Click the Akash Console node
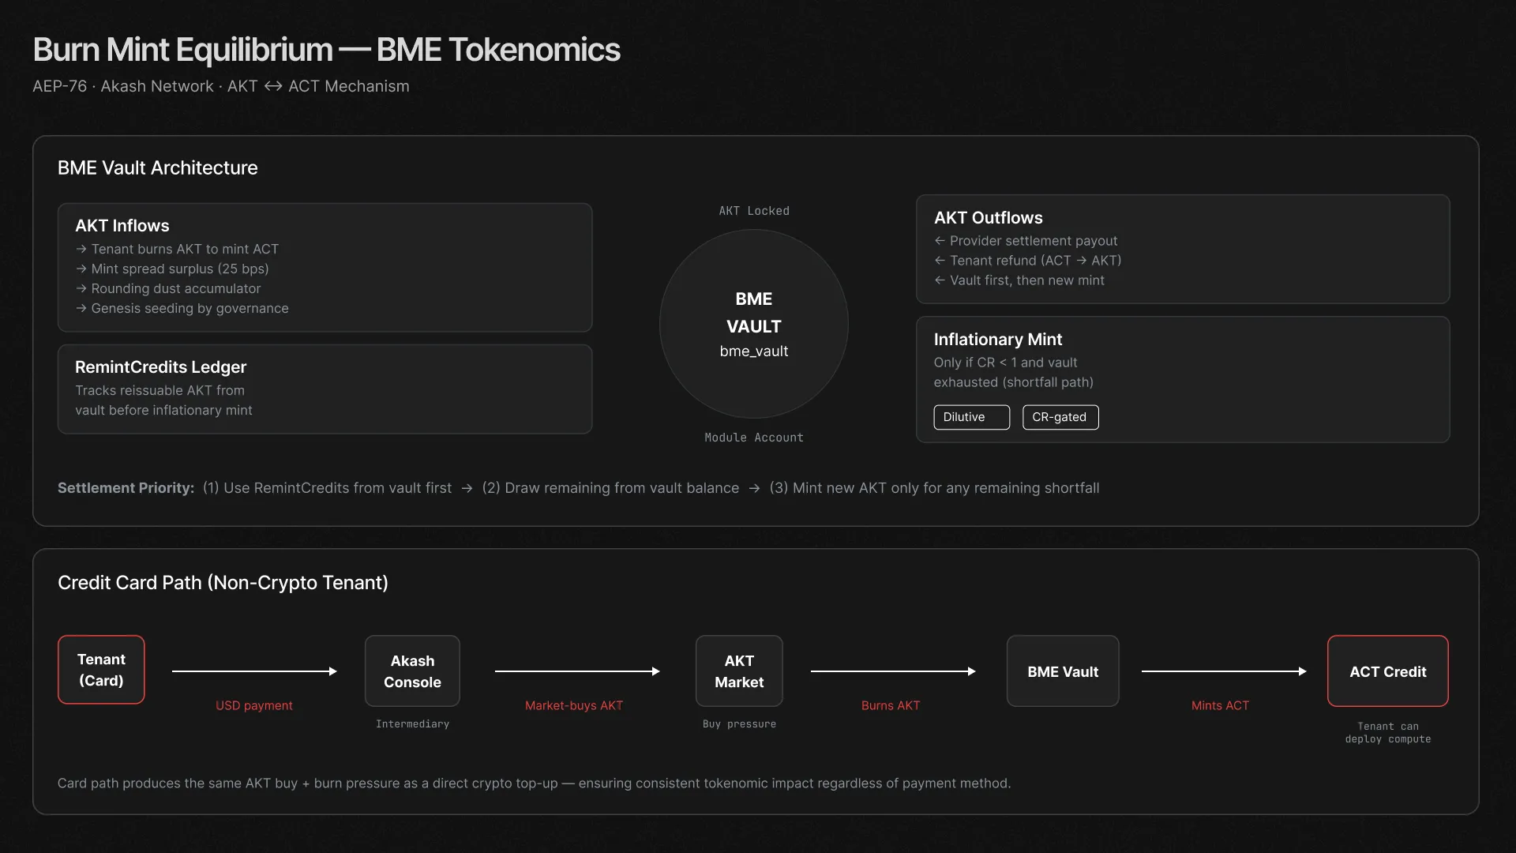The image size is (1516, 853). 412,670
